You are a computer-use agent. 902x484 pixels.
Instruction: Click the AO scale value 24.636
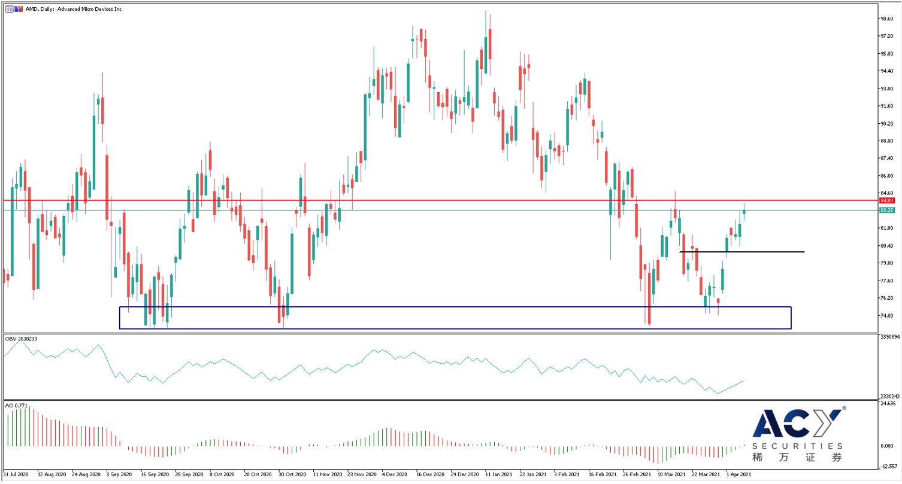click(x=888, y=404)
